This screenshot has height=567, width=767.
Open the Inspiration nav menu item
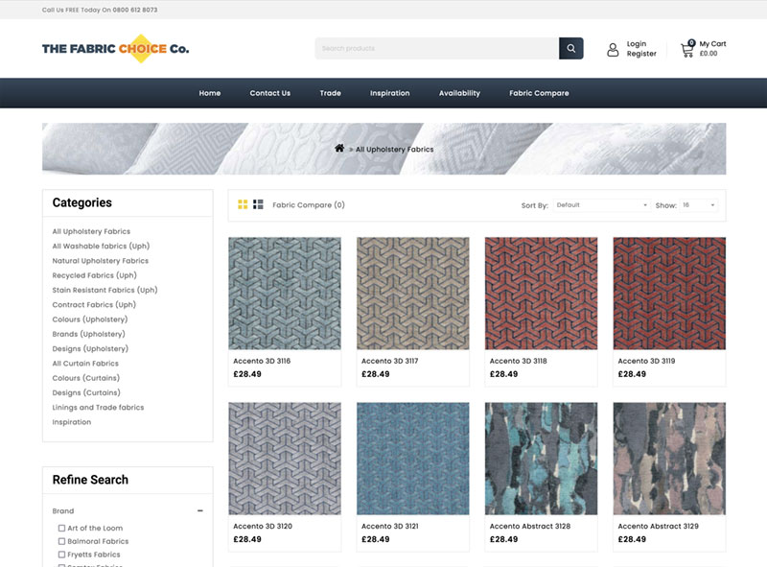pyautogui.click(x=390, y=93)
